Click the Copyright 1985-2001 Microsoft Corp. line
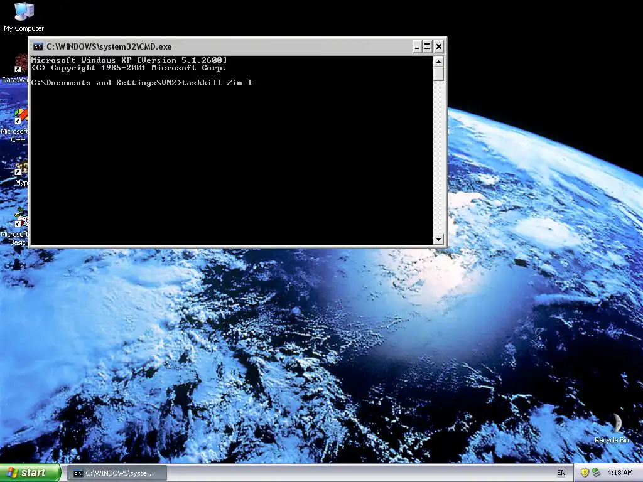The height and width of the screenshot is (482, 643). coord(129,68)
